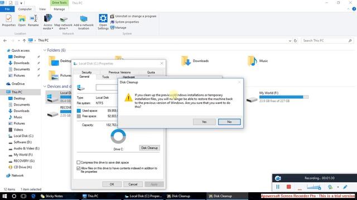This screenshot has height=200, width=357.
Task: Select Local Disk (C:) in navigation pane
Action: (x=23, y=136)
